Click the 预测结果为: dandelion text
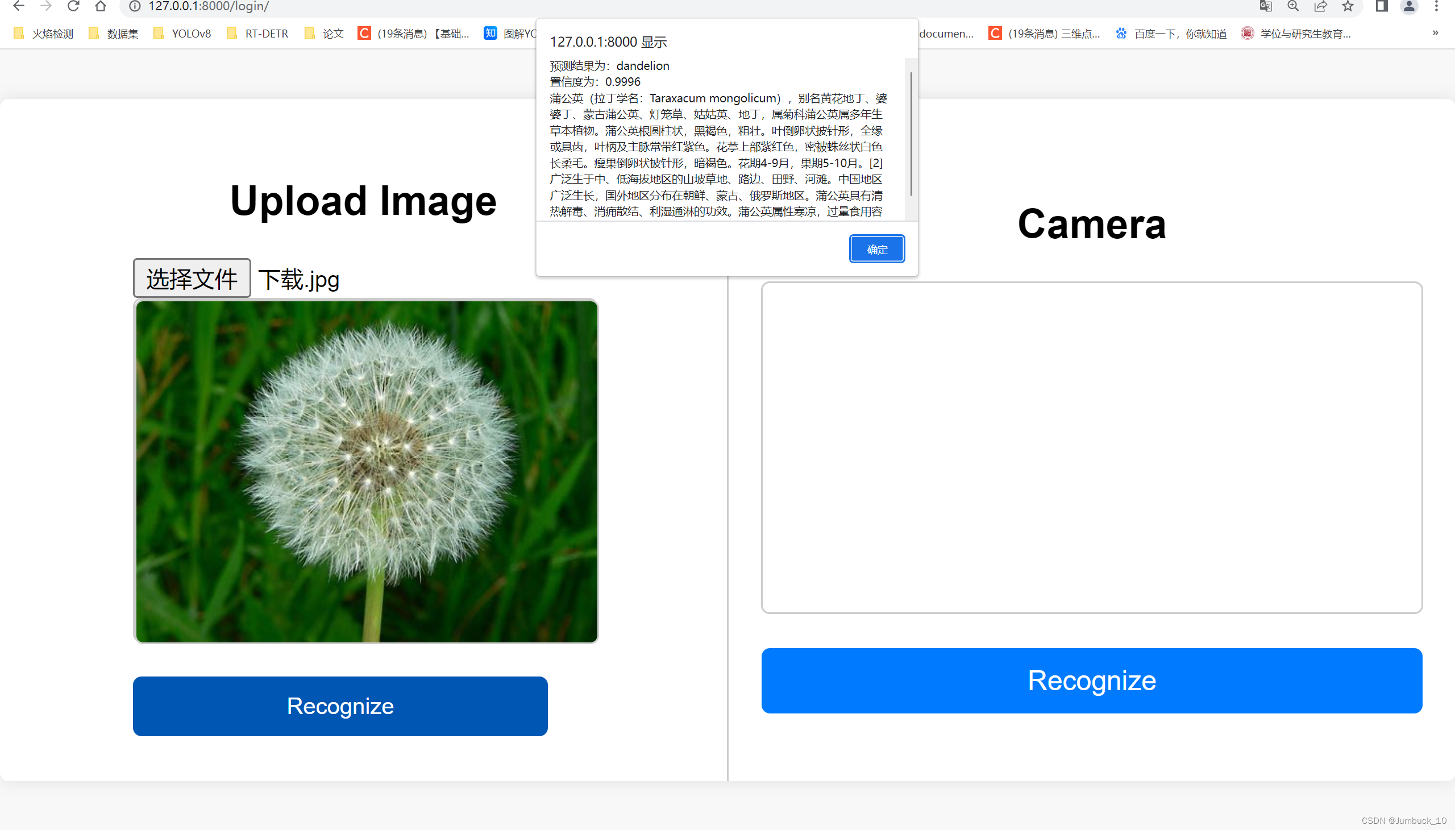The image size is (1455, 830). pos(609,65)
